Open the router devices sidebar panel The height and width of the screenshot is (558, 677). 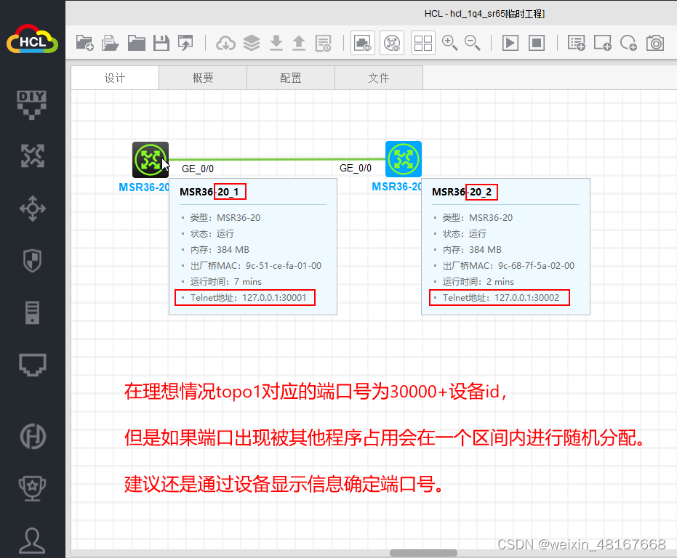33,155
